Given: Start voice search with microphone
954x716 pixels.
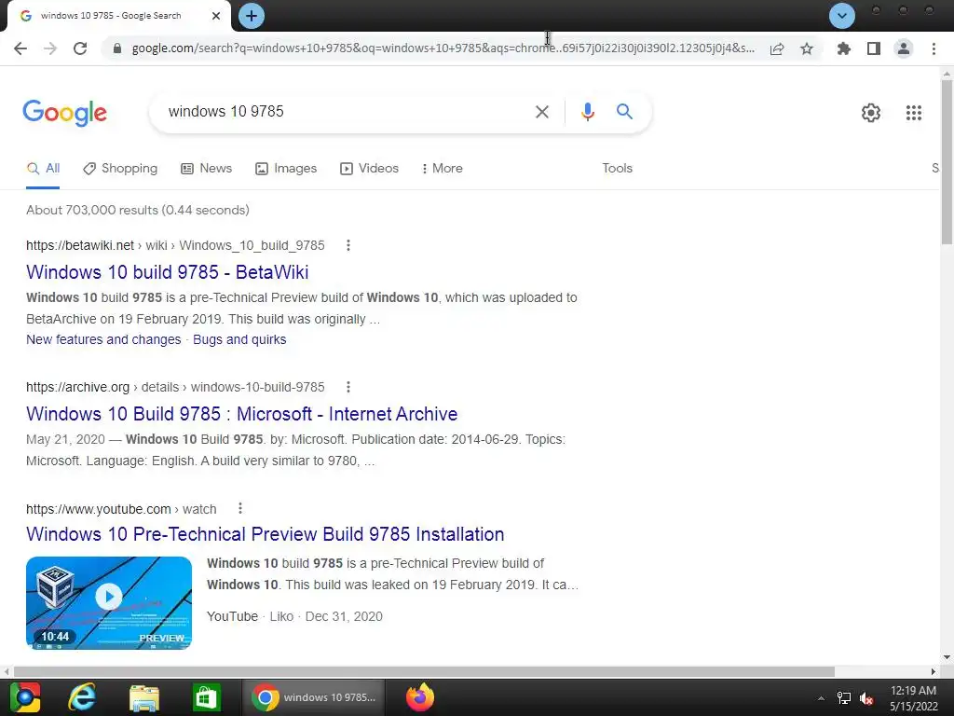Looking at the screenshot, I should (588, 112).
